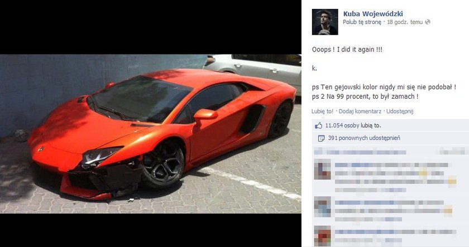The height and width of the screenshot is (247, 469).
Task: Click 'Lubię to!' to like the post
Action: tap(322, 111)
